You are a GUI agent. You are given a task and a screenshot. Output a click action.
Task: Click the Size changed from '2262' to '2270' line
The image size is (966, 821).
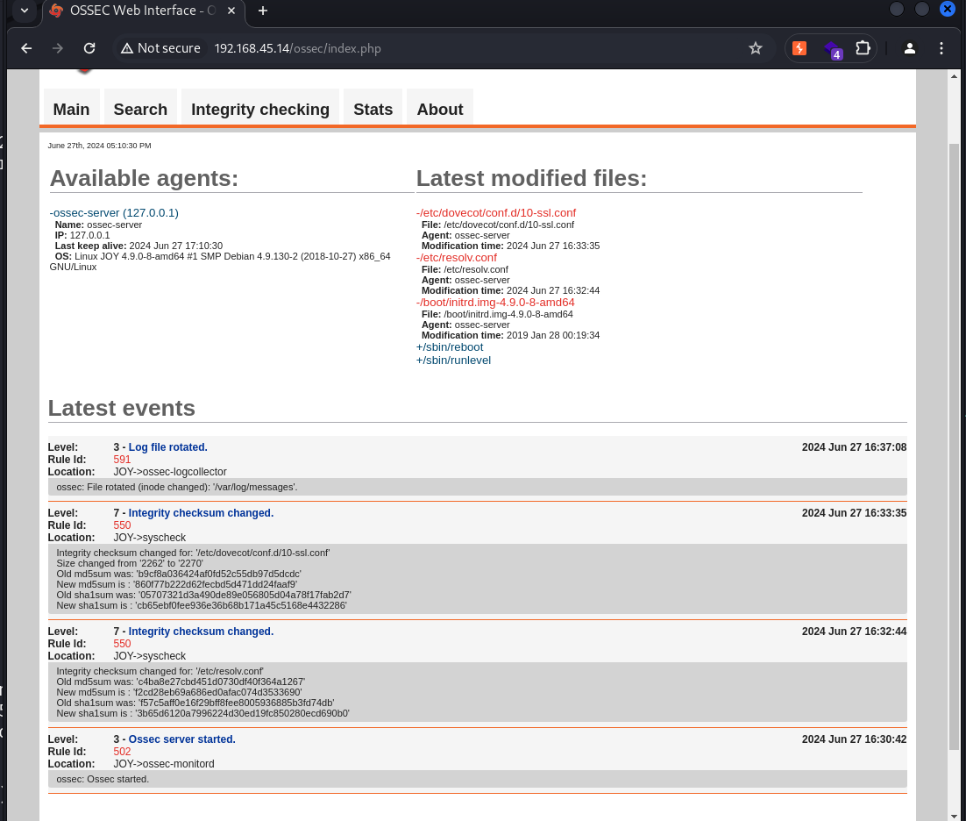(x=130, y=563)
